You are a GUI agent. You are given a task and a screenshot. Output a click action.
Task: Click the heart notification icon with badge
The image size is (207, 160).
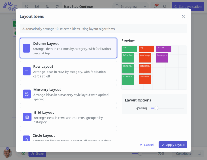coord(156,6)
